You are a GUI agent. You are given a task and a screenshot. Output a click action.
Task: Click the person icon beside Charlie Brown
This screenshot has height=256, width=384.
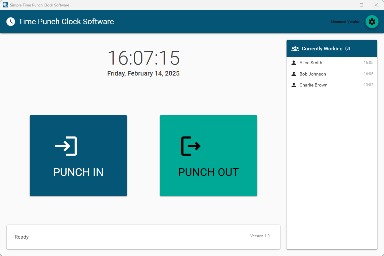294,85
